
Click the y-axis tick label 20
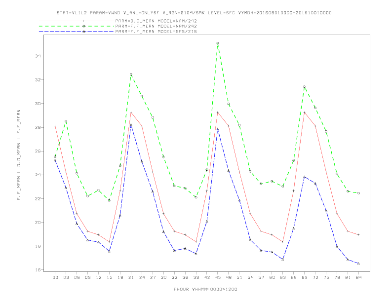coord(38,222)
